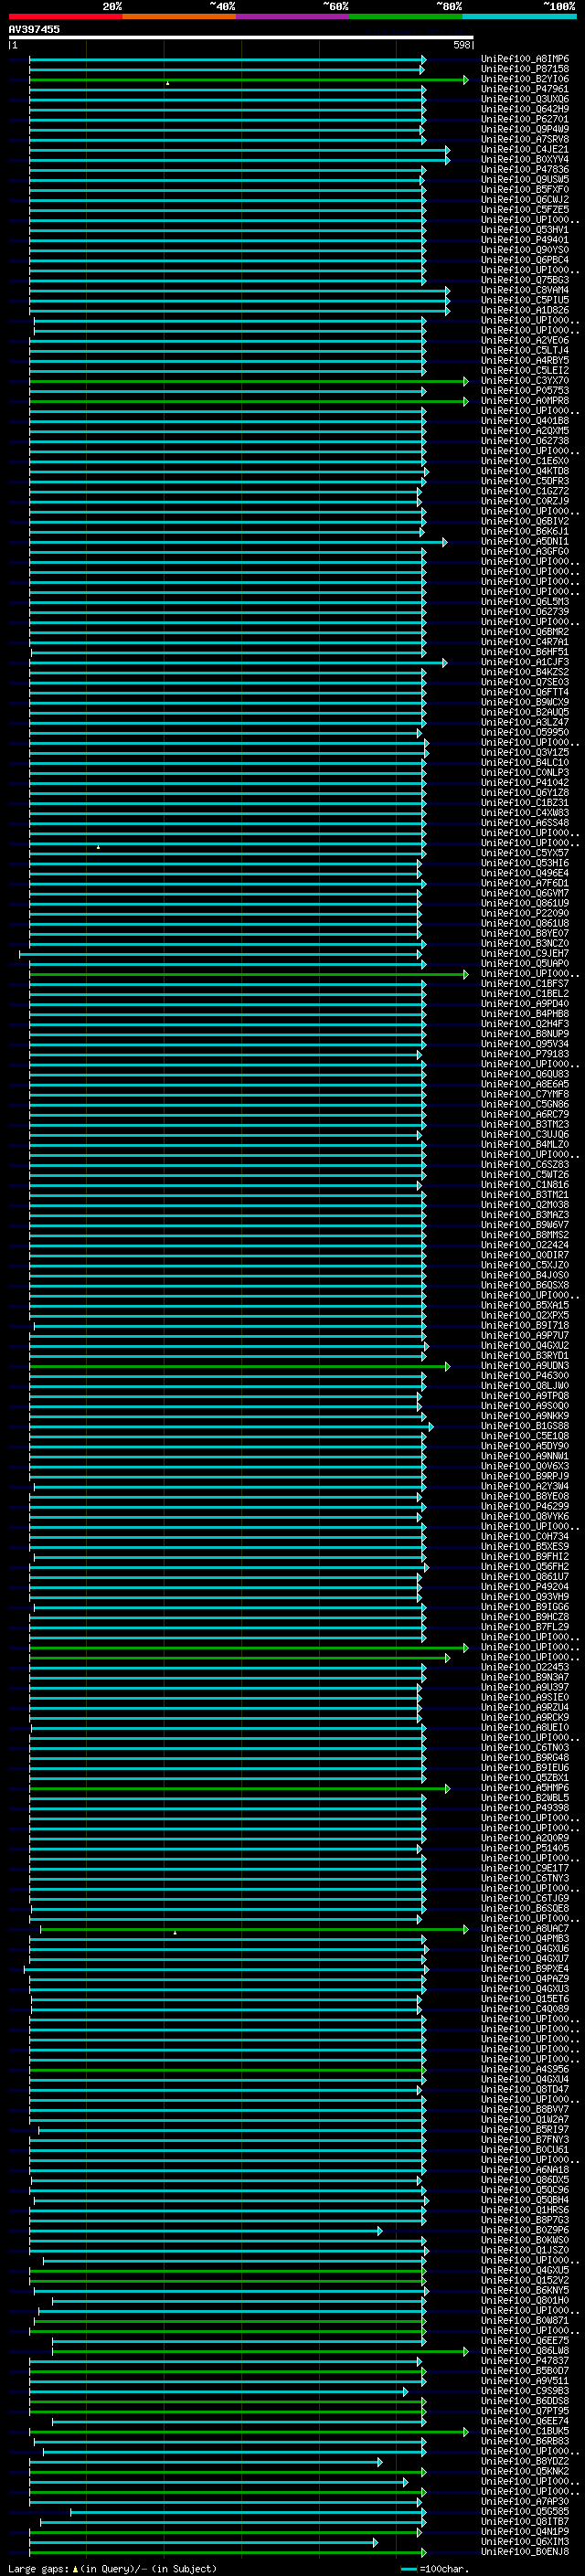Open hit UniRef100_C3YX70
Screen dimensions: 585x2576
tap(525, 381)
